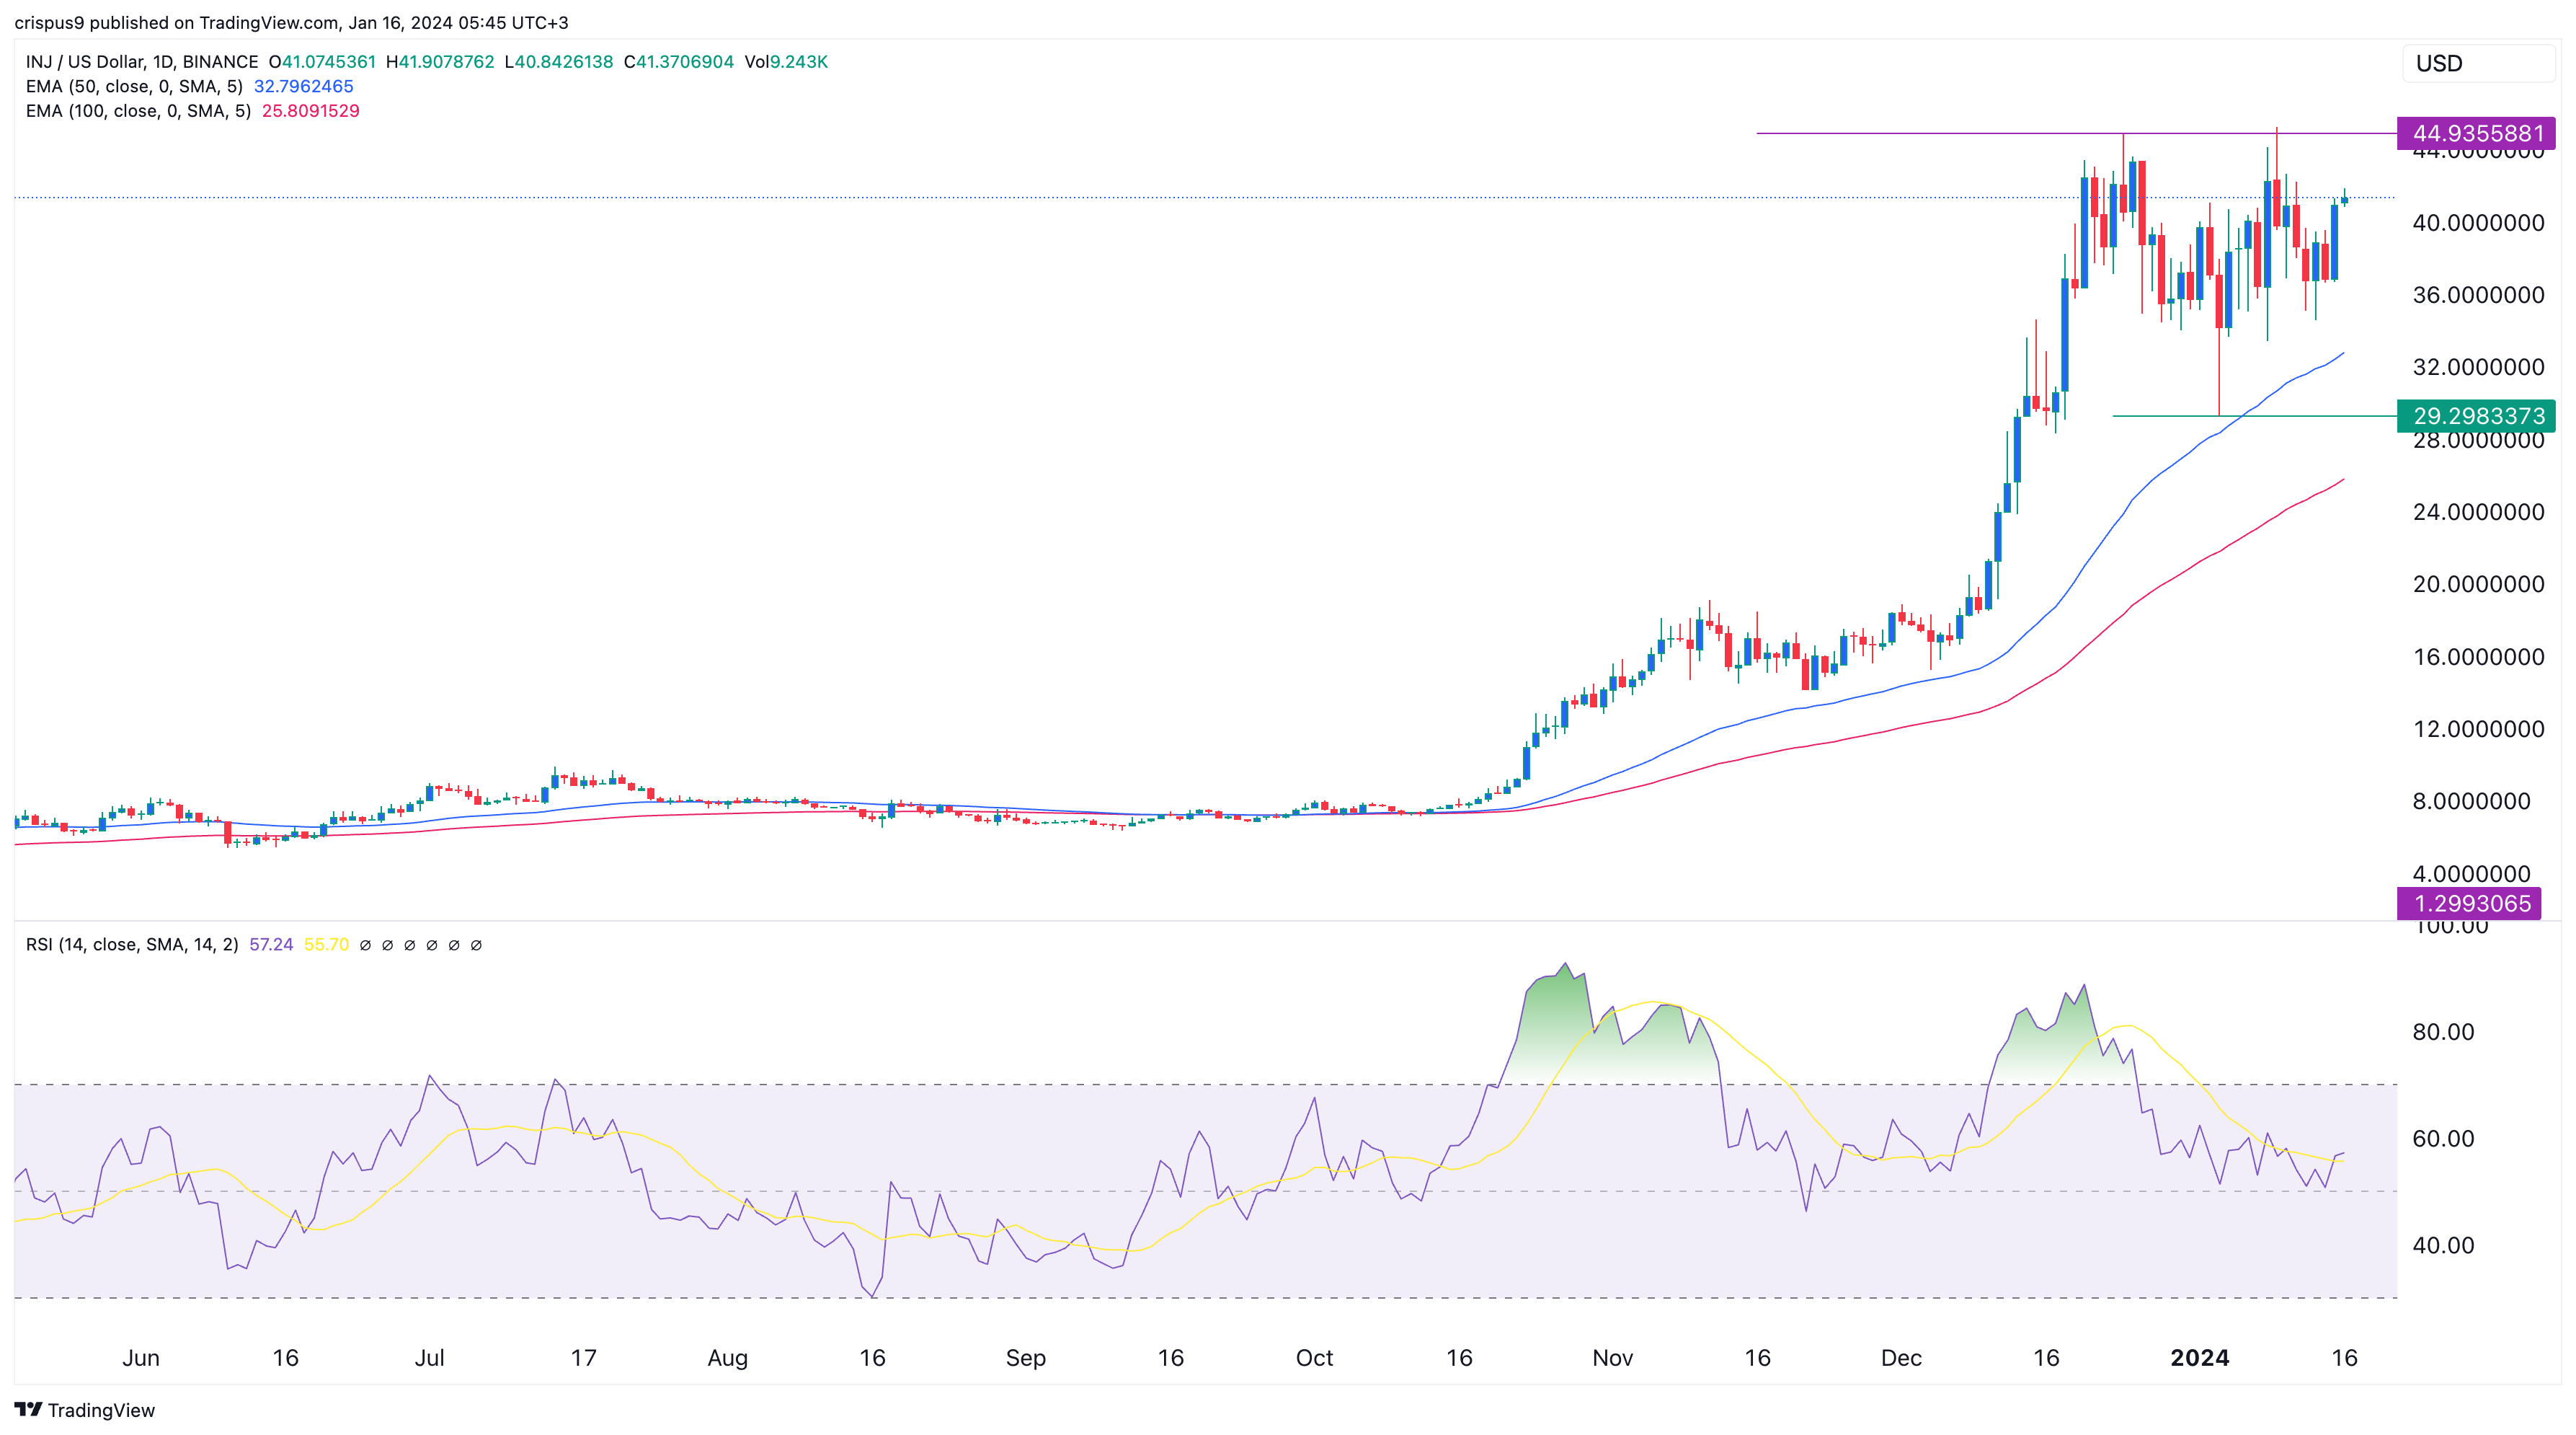This screenshot has width=2576, height=1435.
Task: Hide RSI using the third ∅ icon
Action: pyautogui.click(x=410, y=945)
